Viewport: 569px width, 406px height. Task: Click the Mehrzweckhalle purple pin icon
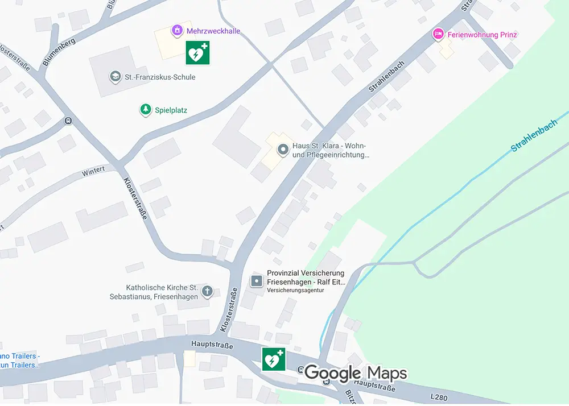tap(177, 31)
